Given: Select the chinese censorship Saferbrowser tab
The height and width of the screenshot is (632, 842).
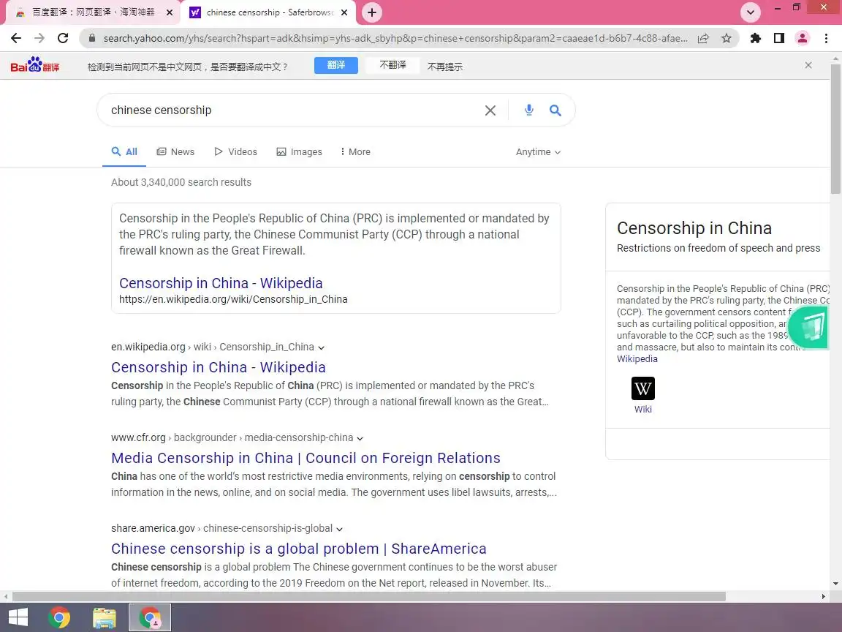Looking at the screenshot, I should click(x=268, y=12).
